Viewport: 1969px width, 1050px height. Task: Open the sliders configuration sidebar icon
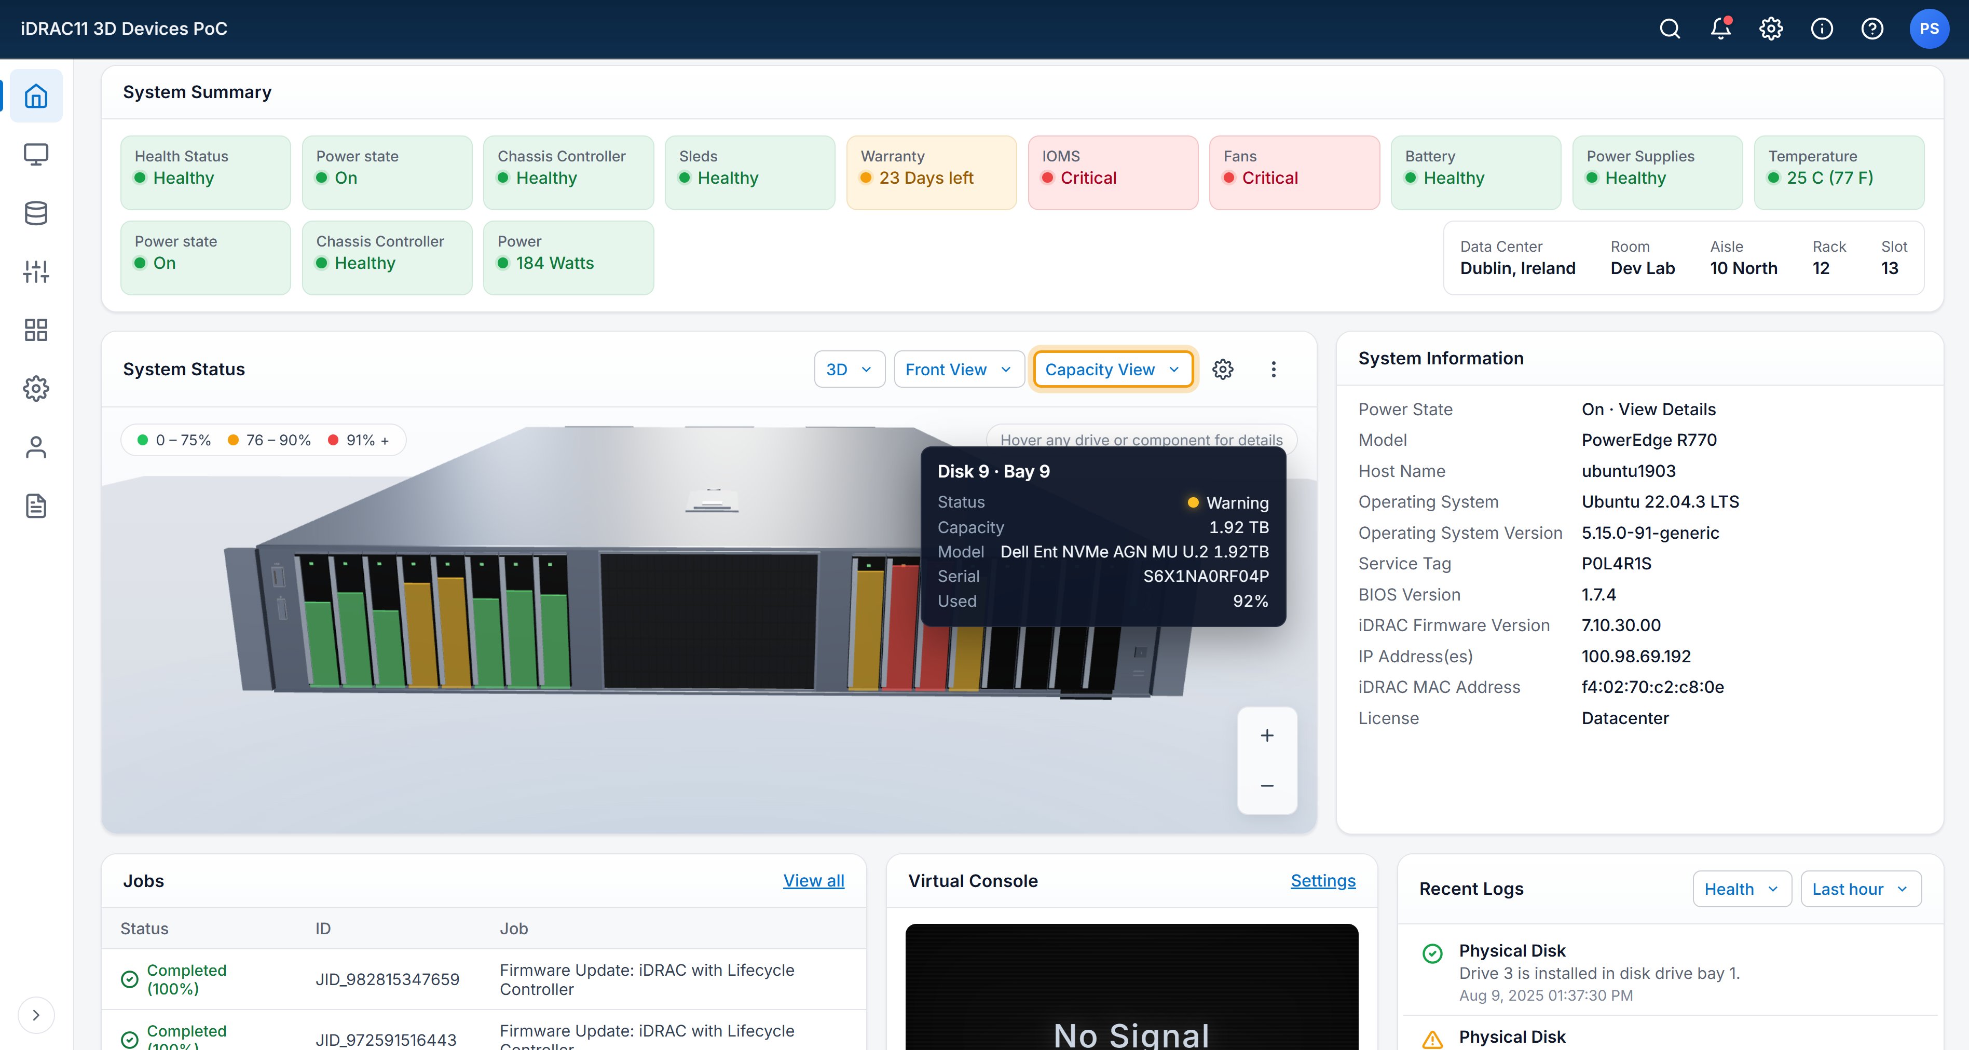coord(36,271)
